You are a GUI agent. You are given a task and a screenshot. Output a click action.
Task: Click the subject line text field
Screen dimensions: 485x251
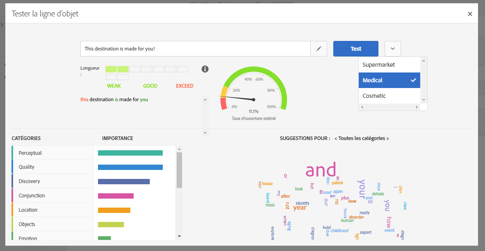coord(196,49)
